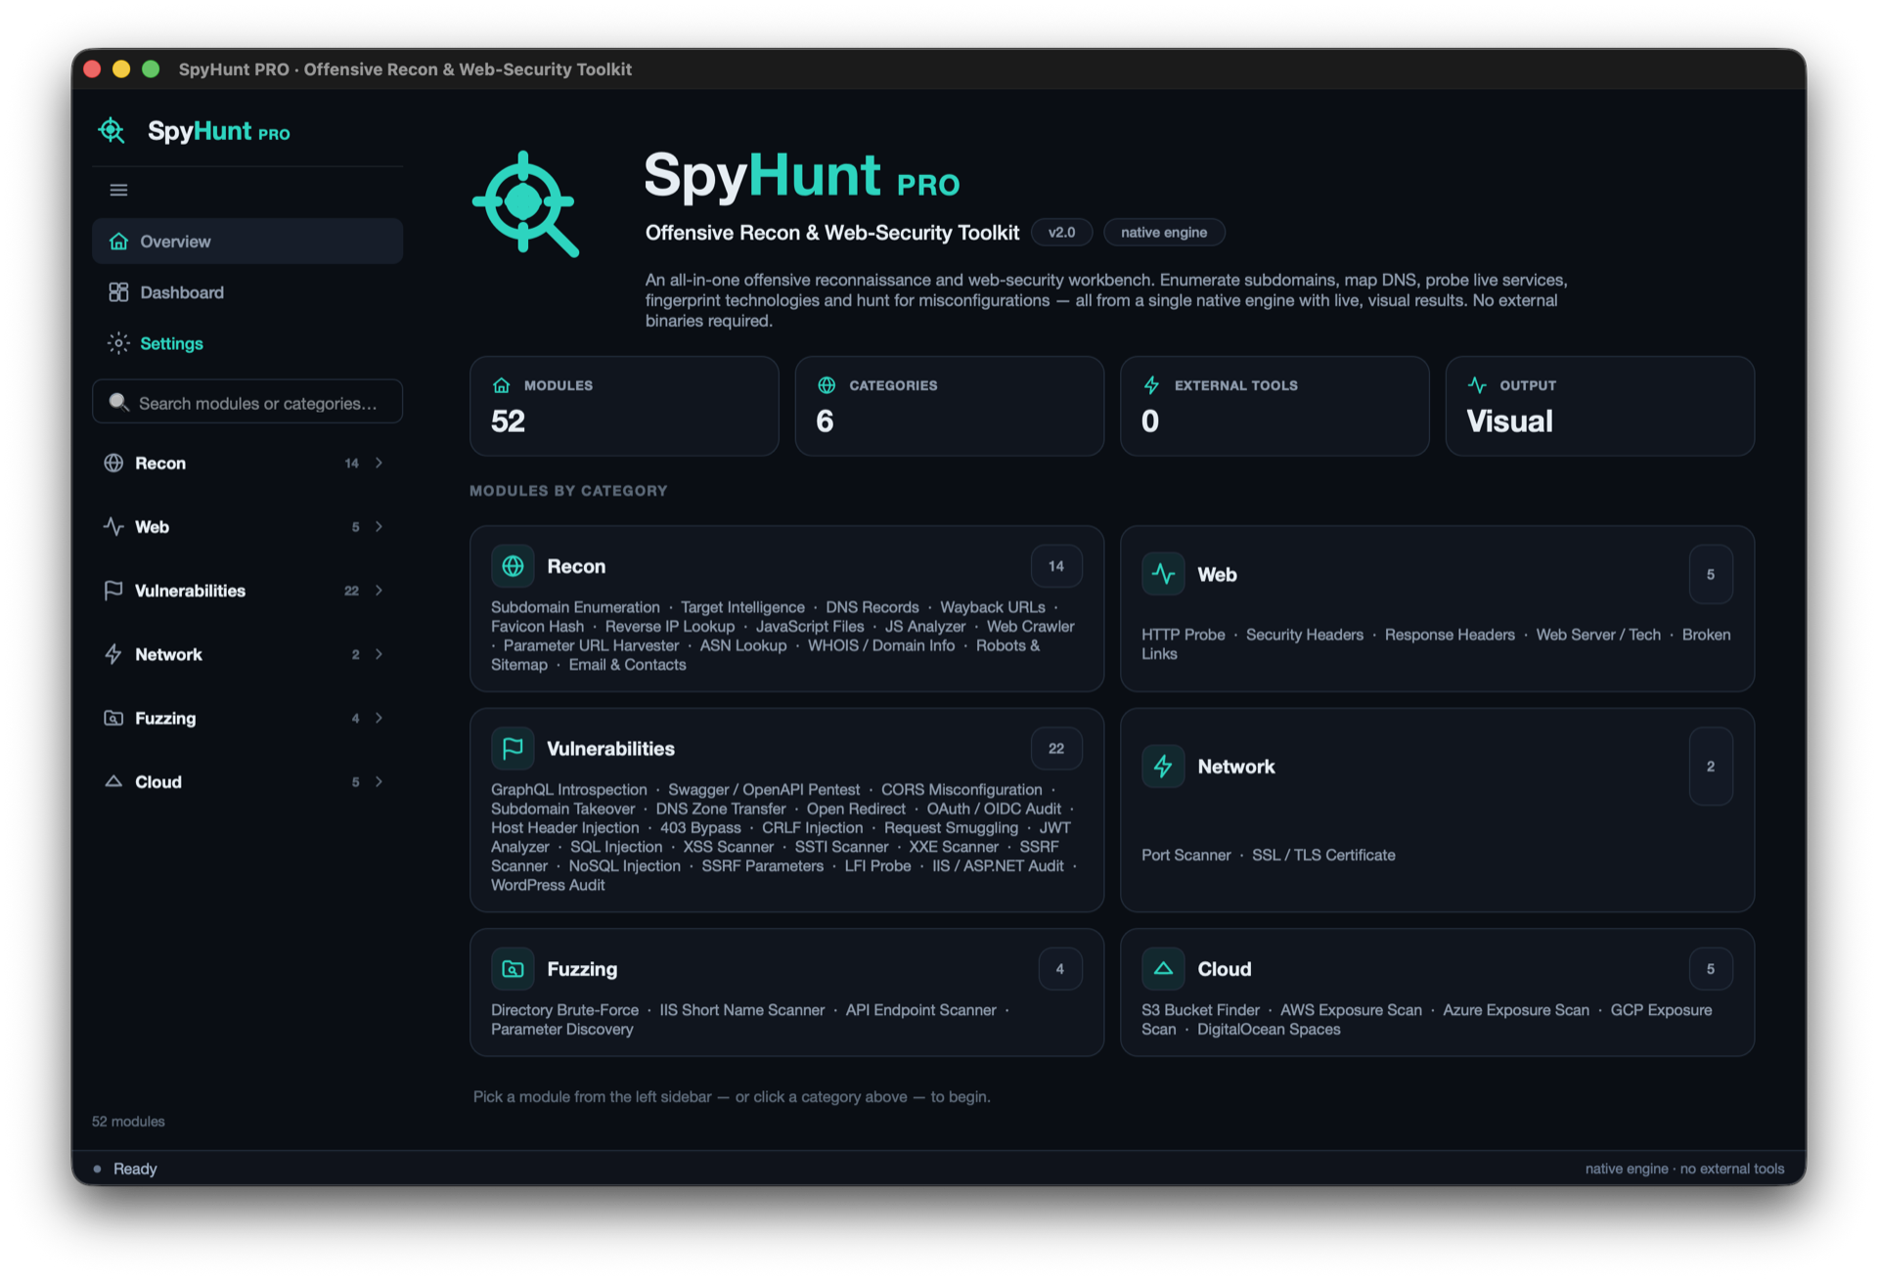The height and width of the screenshot is (1280, 1878).
Task: Open the Overview page in sidebar
Action: (x=247, y=241)
